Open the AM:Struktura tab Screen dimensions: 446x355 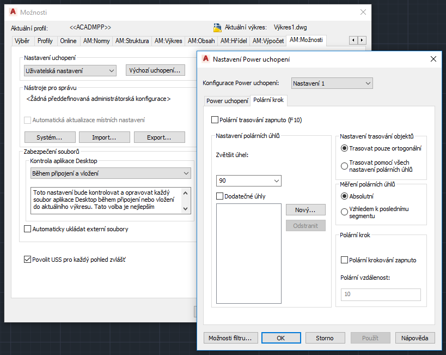pos(131,41)
